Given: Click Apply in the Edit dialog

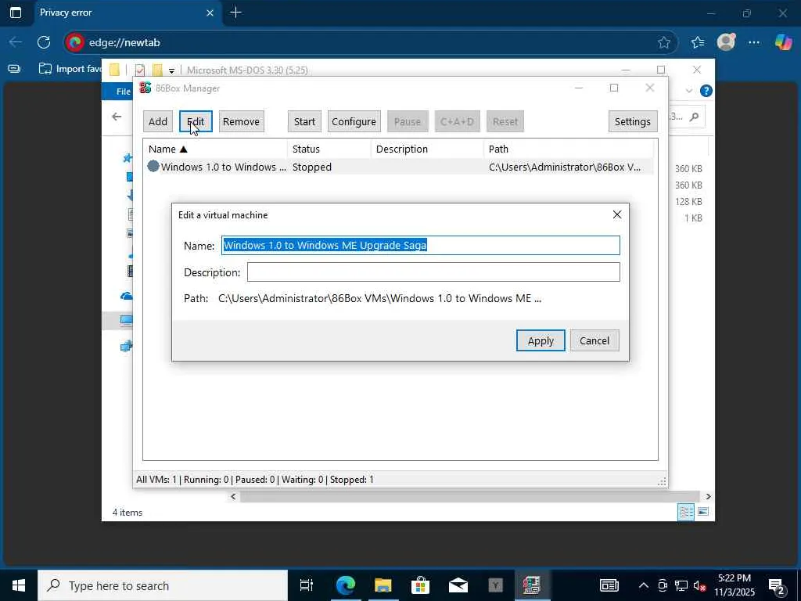Looking at the screenshot, I should pyautogui.click(x=541, y=340).
